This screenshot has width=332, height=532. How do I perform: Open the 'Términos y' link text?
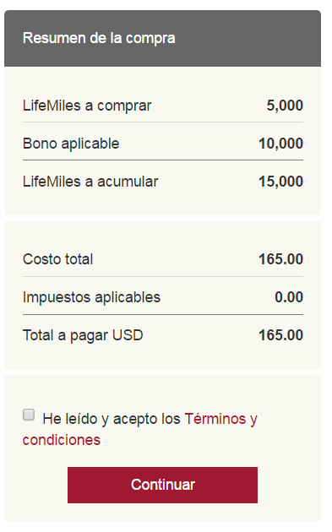(221, 419)
